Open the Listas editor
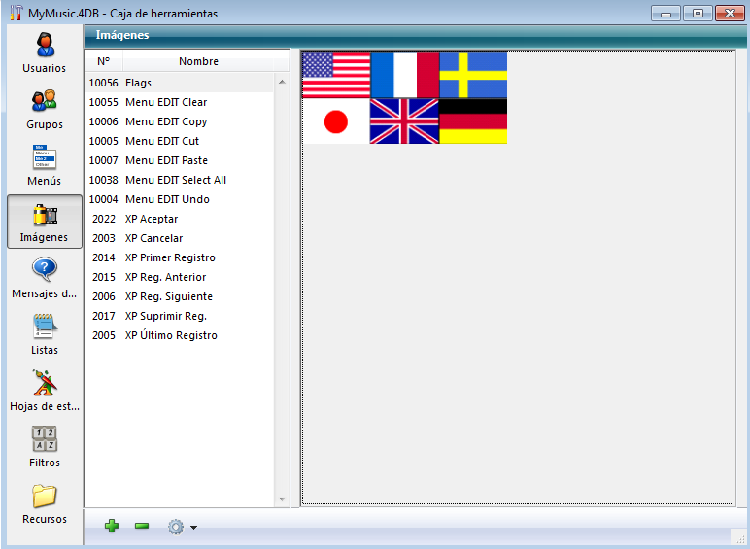The height and width of the screenshot is (549, 750). tap(45, 335)
